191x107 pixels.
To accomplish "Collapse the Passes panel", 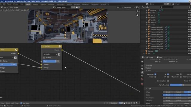I will (145, 68).
